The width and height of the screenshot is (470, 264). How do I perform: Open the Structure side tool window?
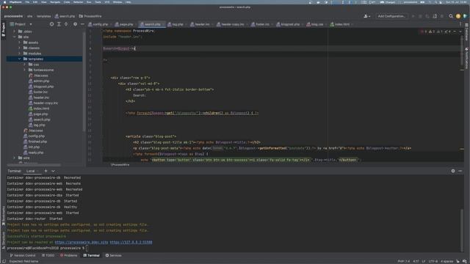[x=3, y=241]
